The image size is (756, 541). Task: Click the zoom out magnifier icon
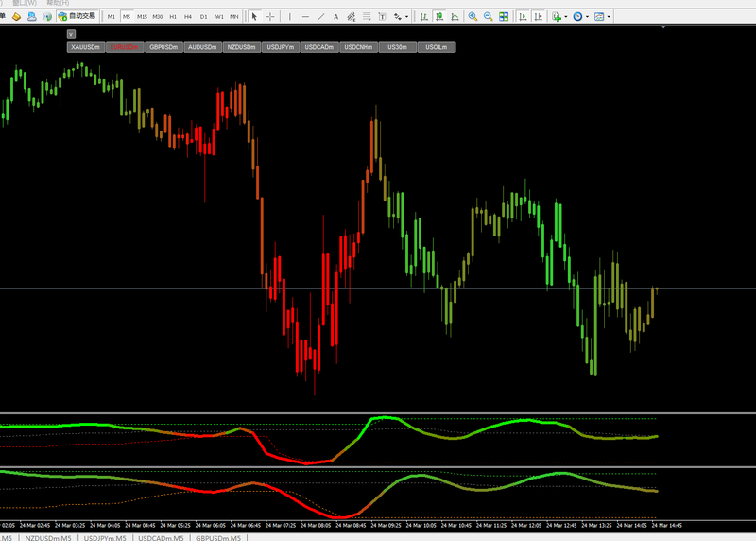[x=489, y=17]
